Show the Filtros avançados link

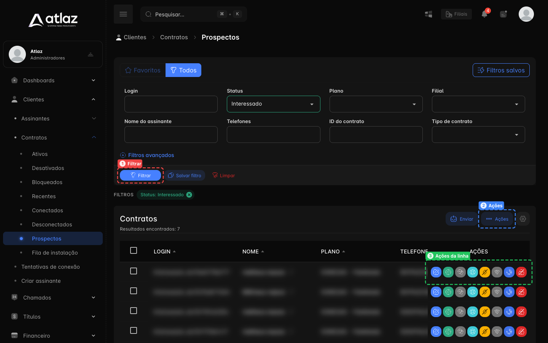[147, 155]
